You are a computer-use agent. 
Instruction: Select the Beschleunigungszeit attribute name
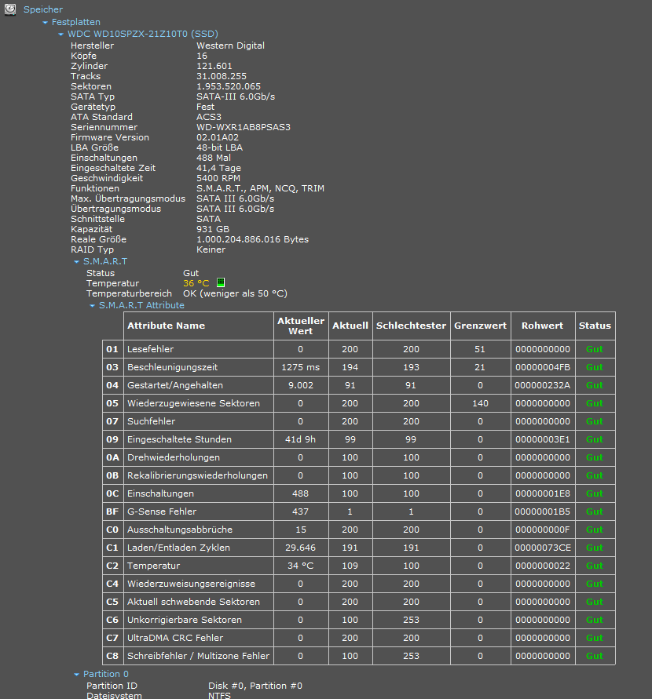172,367
